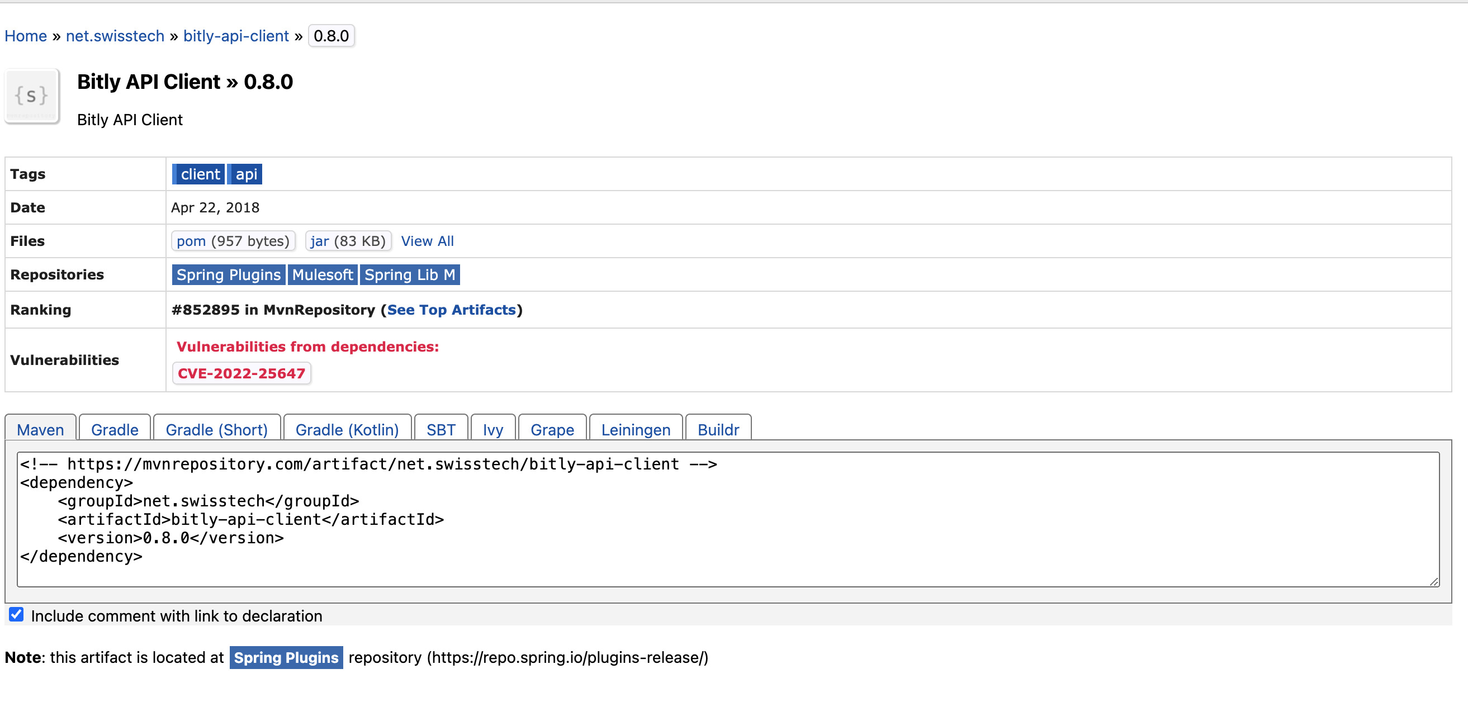1468x721 pixels.
Task: Open Spring Lib M repository badge
Action: pyautogui.click(x=410, y=275)
